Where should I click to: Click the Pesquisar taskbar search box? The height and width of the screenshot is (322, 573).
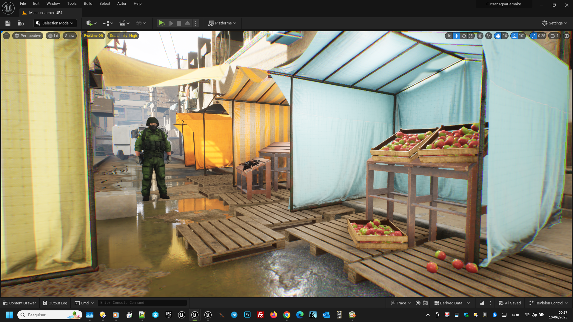coord(50,315)
